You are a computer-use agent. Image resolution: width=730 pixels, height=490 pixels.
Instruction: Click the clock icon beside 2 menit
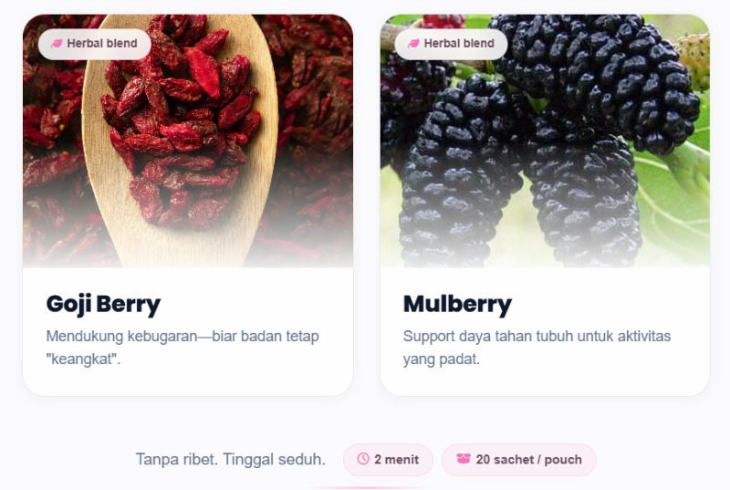363,459
